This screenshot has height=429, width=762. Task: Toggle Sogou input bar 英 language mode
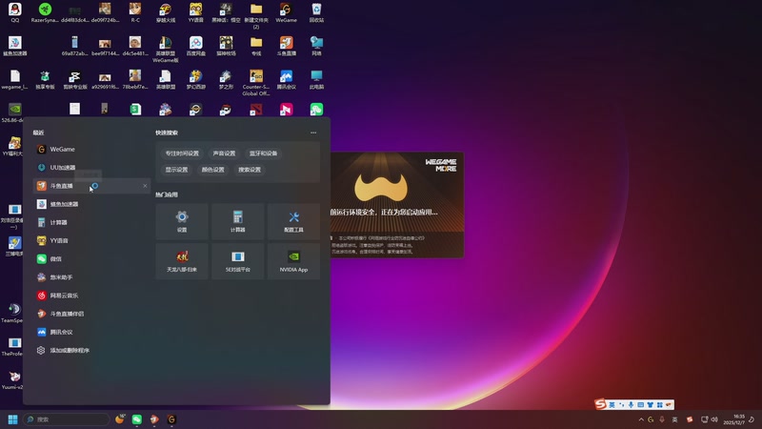click(x=612, y=404)
